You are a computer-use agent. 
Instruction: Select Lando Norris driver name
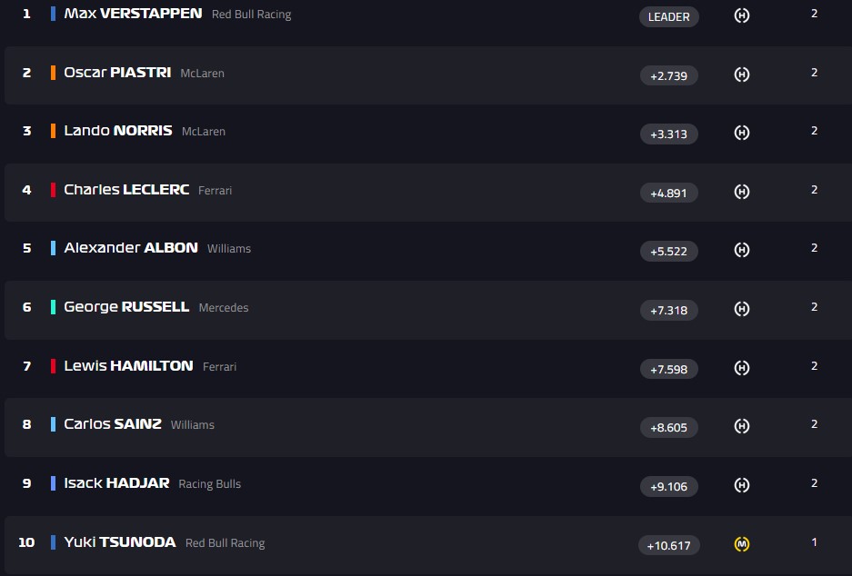pyautogui.click(x=118, y=131)
